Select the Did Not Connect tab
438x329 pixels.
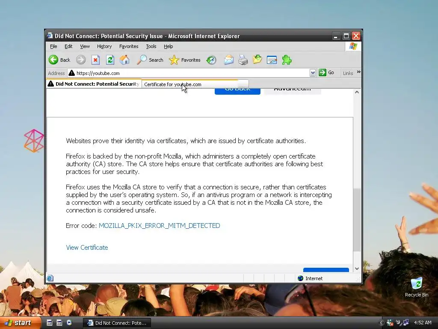click(x=94, y=84)
